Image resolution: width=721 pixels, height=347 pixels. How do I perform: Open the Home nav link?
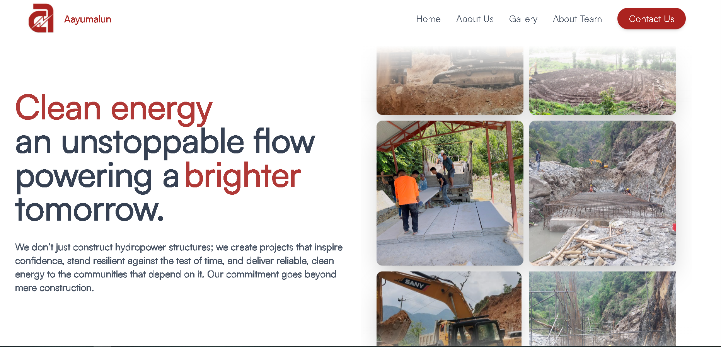428,19
